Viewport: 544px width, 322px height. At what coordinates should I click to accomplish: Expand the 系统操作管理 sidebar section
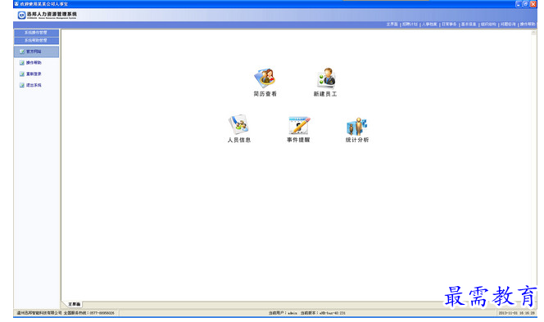(36, 33)
